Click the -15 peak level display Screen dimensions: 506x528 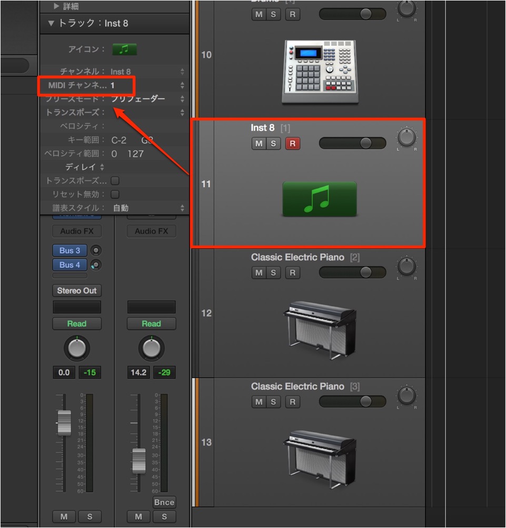[90, 373]
